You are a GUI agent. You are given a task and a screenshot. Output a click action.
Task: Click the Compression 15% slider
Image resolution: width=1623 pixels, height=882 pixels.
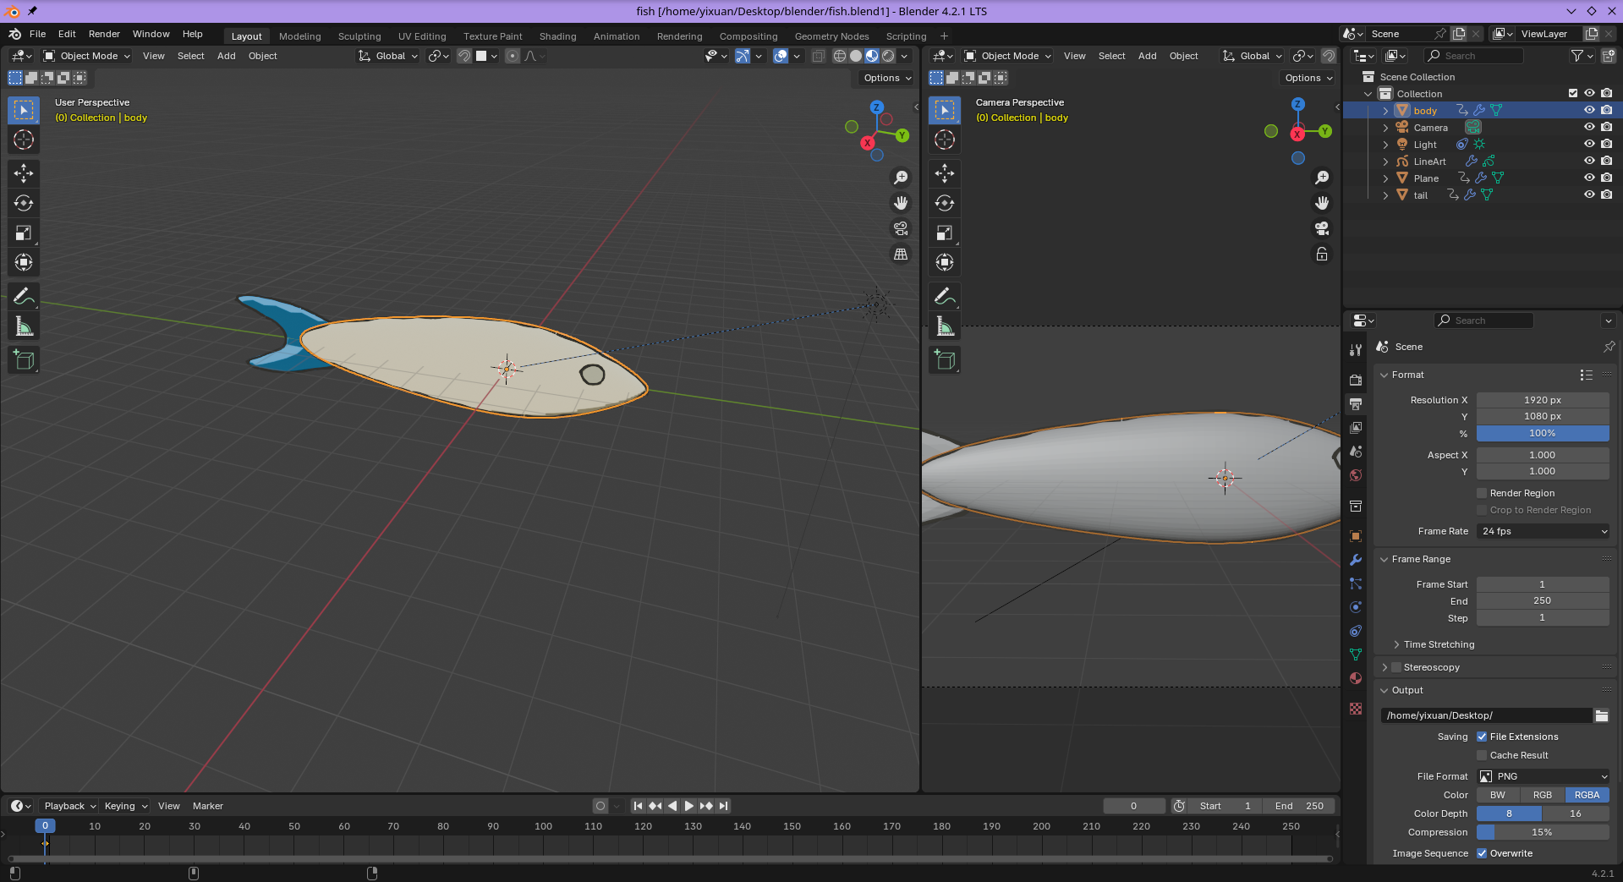click(1543, 832)
